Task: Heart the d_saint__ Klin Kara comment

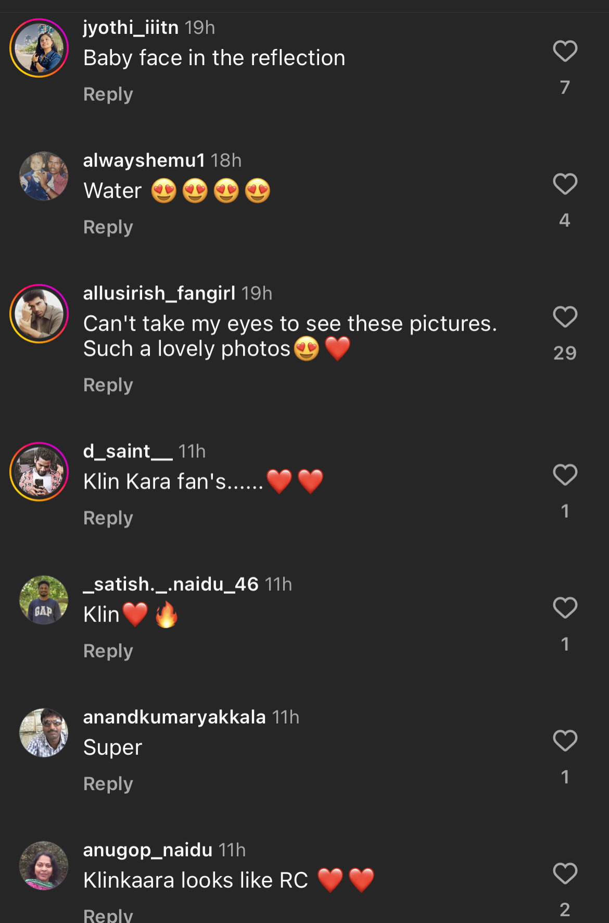Action: click(565, 475)
